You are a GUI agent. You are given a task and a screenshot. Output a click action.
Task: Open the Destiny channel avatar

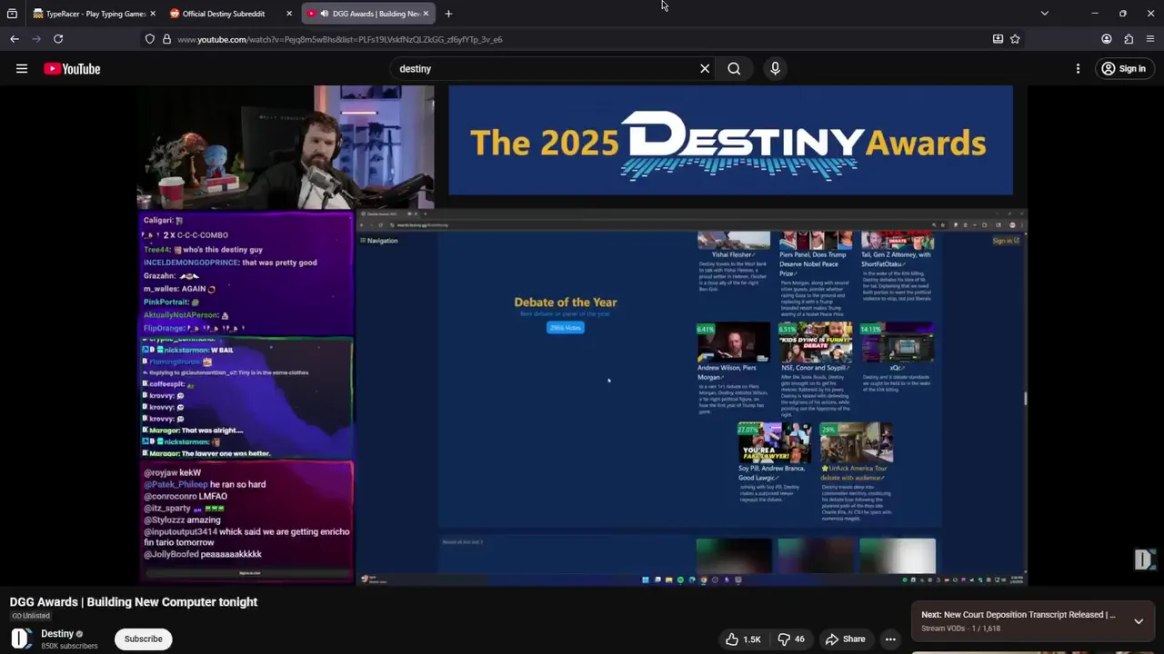22,639
